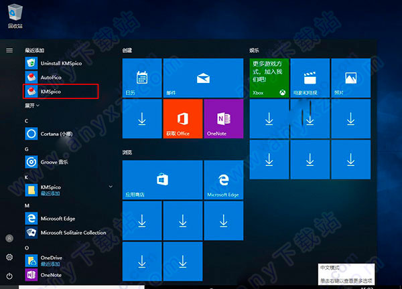The height and width of the screenshot is (289, 402).
Task: Click download tile below the Xbox tile
Action: [269, 119]
